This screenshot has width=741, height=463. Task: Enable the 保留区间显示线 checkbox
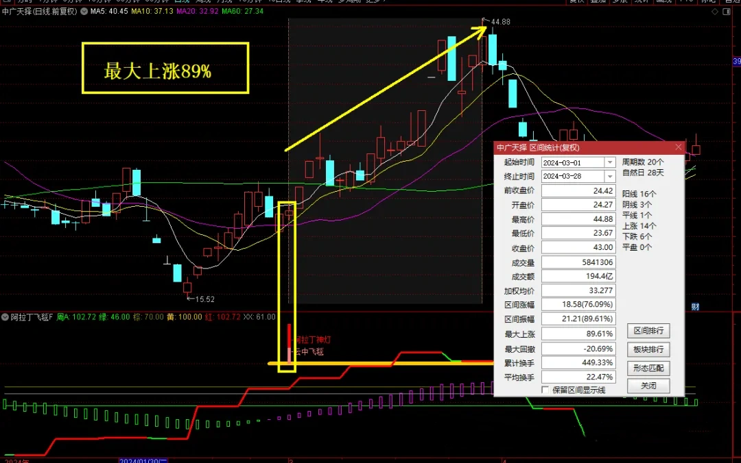click(x=545, y=390)
